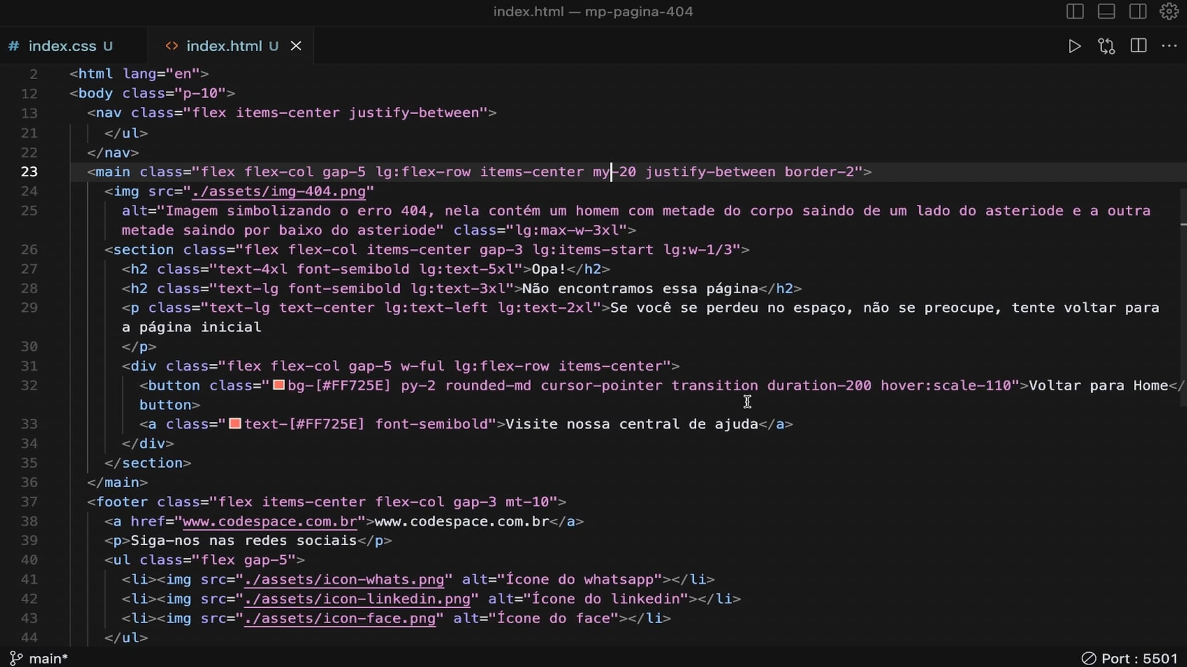Click the "hover:scale-110" class text
The width and height of the screenshot is (1187, 667).
click(x=946, y=385)
